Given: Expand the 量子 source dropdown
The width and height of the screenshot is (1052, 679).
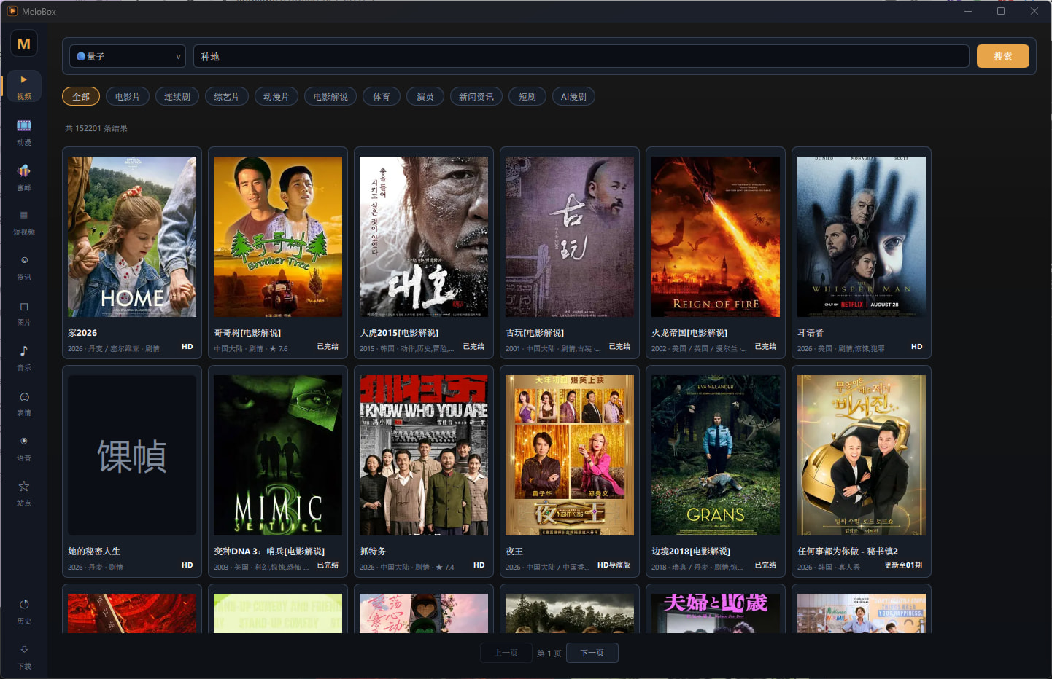Looking at the screenshot, I should pyautogui.click(x=128, y=56).
